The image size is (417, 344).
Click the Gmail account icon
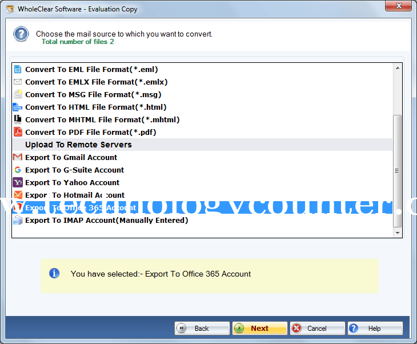click(x=18, y=157)
